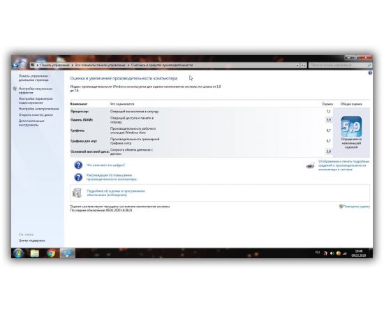Launch Google Chrome from the taskbar
Viewport: 384px width, 314px height.
pyautogui.click(x=51, y=253)
